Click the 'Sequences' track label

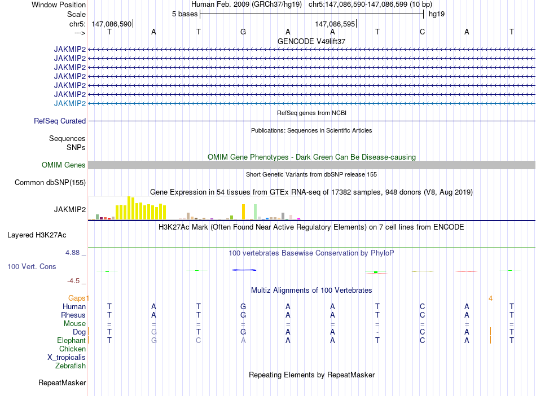[x=67, y=138]
